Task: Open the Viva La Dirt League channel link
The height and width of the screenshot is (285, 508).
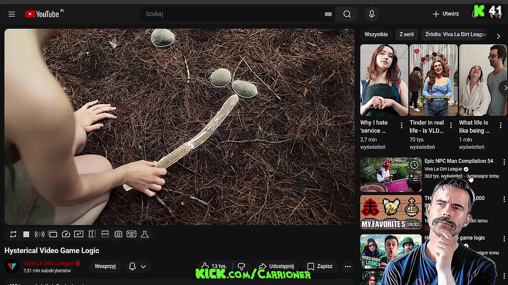Action: 48,263
